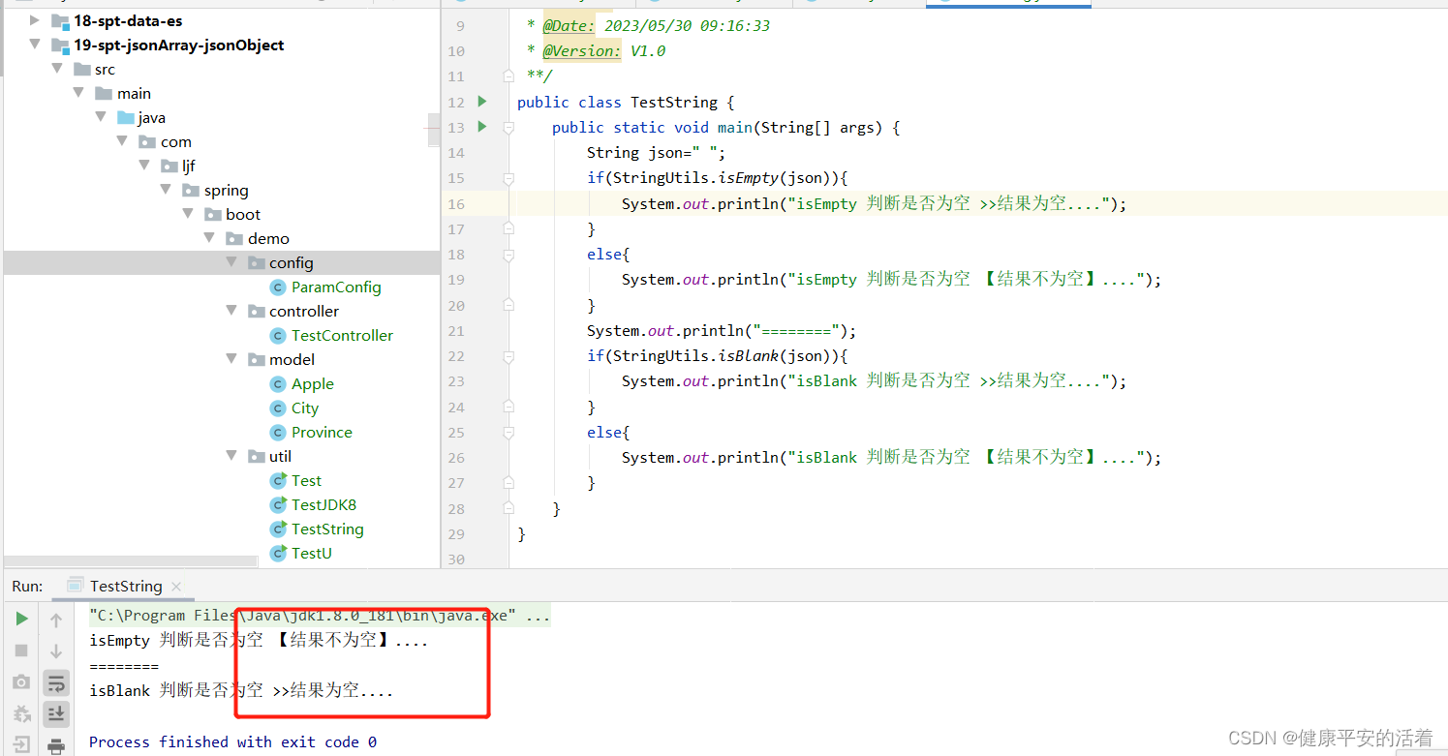Click the Stop process icon

21,650
